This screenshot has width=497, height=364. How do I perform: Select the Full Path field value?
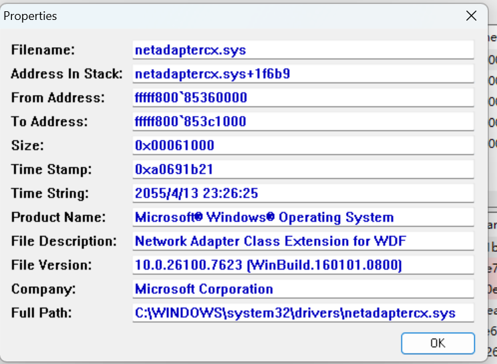tap(303, 313)
